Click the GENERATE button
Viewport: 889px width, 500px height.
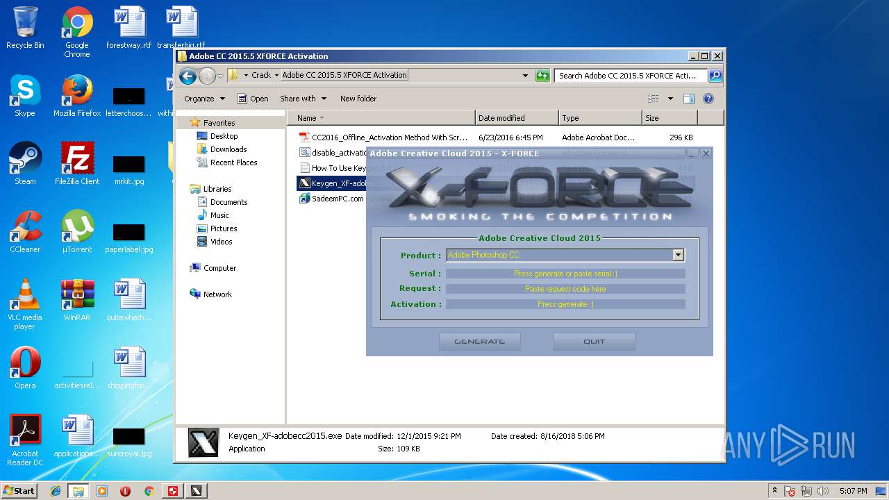(479, 342)
